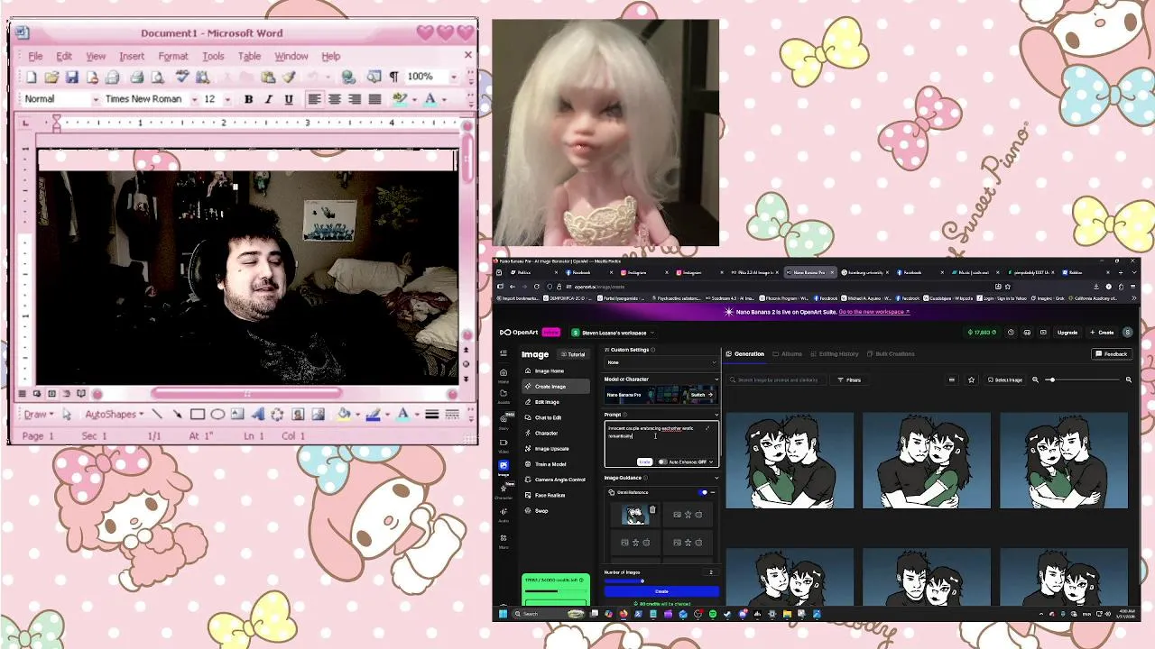Click the blue Create generate button
The width and height of the screenshot is (1155, 649).
pyautogui.click(x=661, y=591)
